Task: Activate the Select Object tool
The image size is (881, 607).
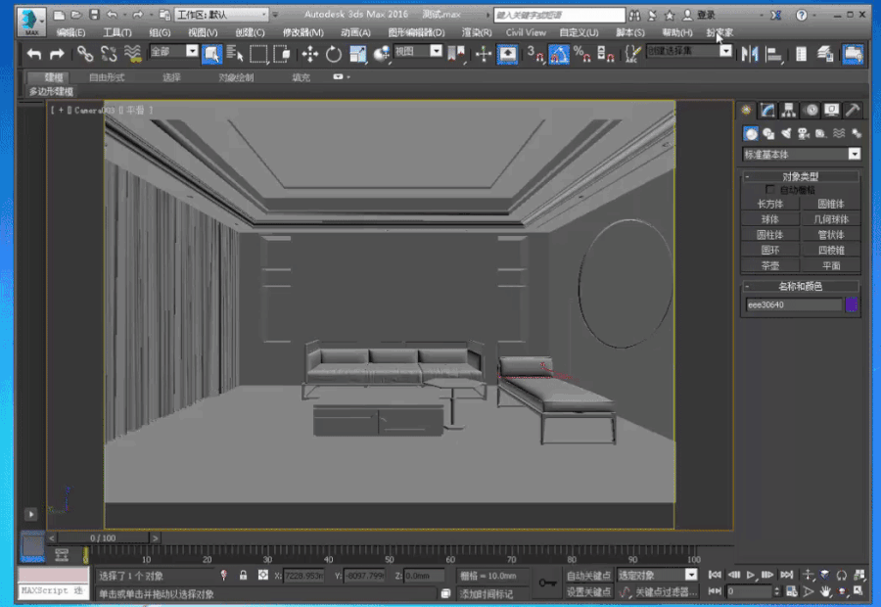Action: pyautogui.click(x=211, y=54)
